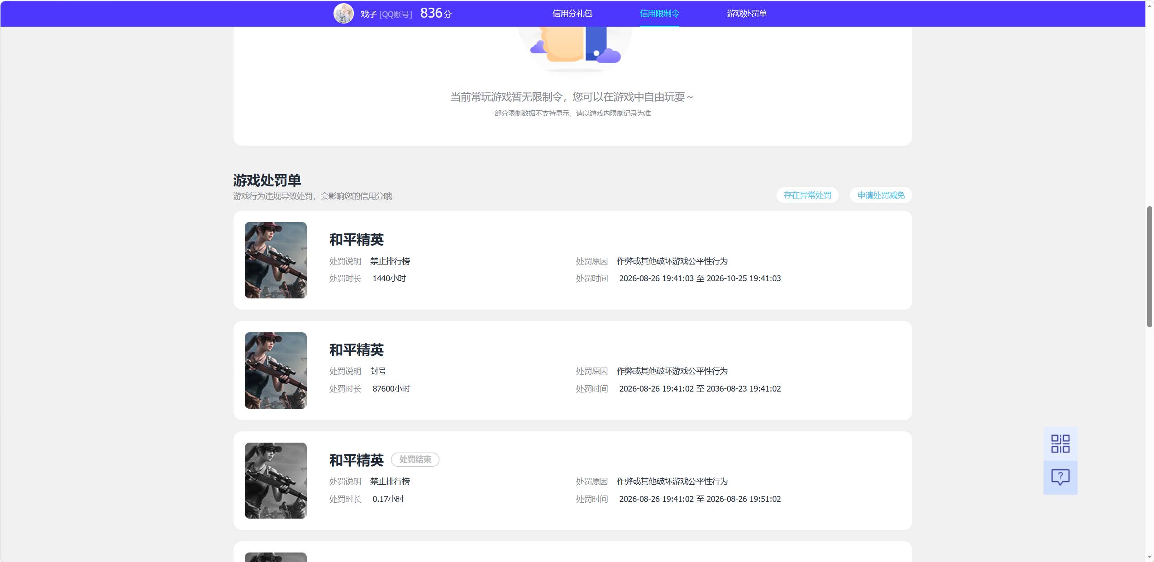Click the [QQ账号] label

[x=396, y=14]
